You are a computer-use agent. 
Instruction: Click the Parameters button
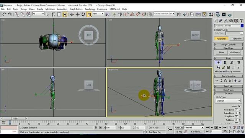(x=221, y=39)
